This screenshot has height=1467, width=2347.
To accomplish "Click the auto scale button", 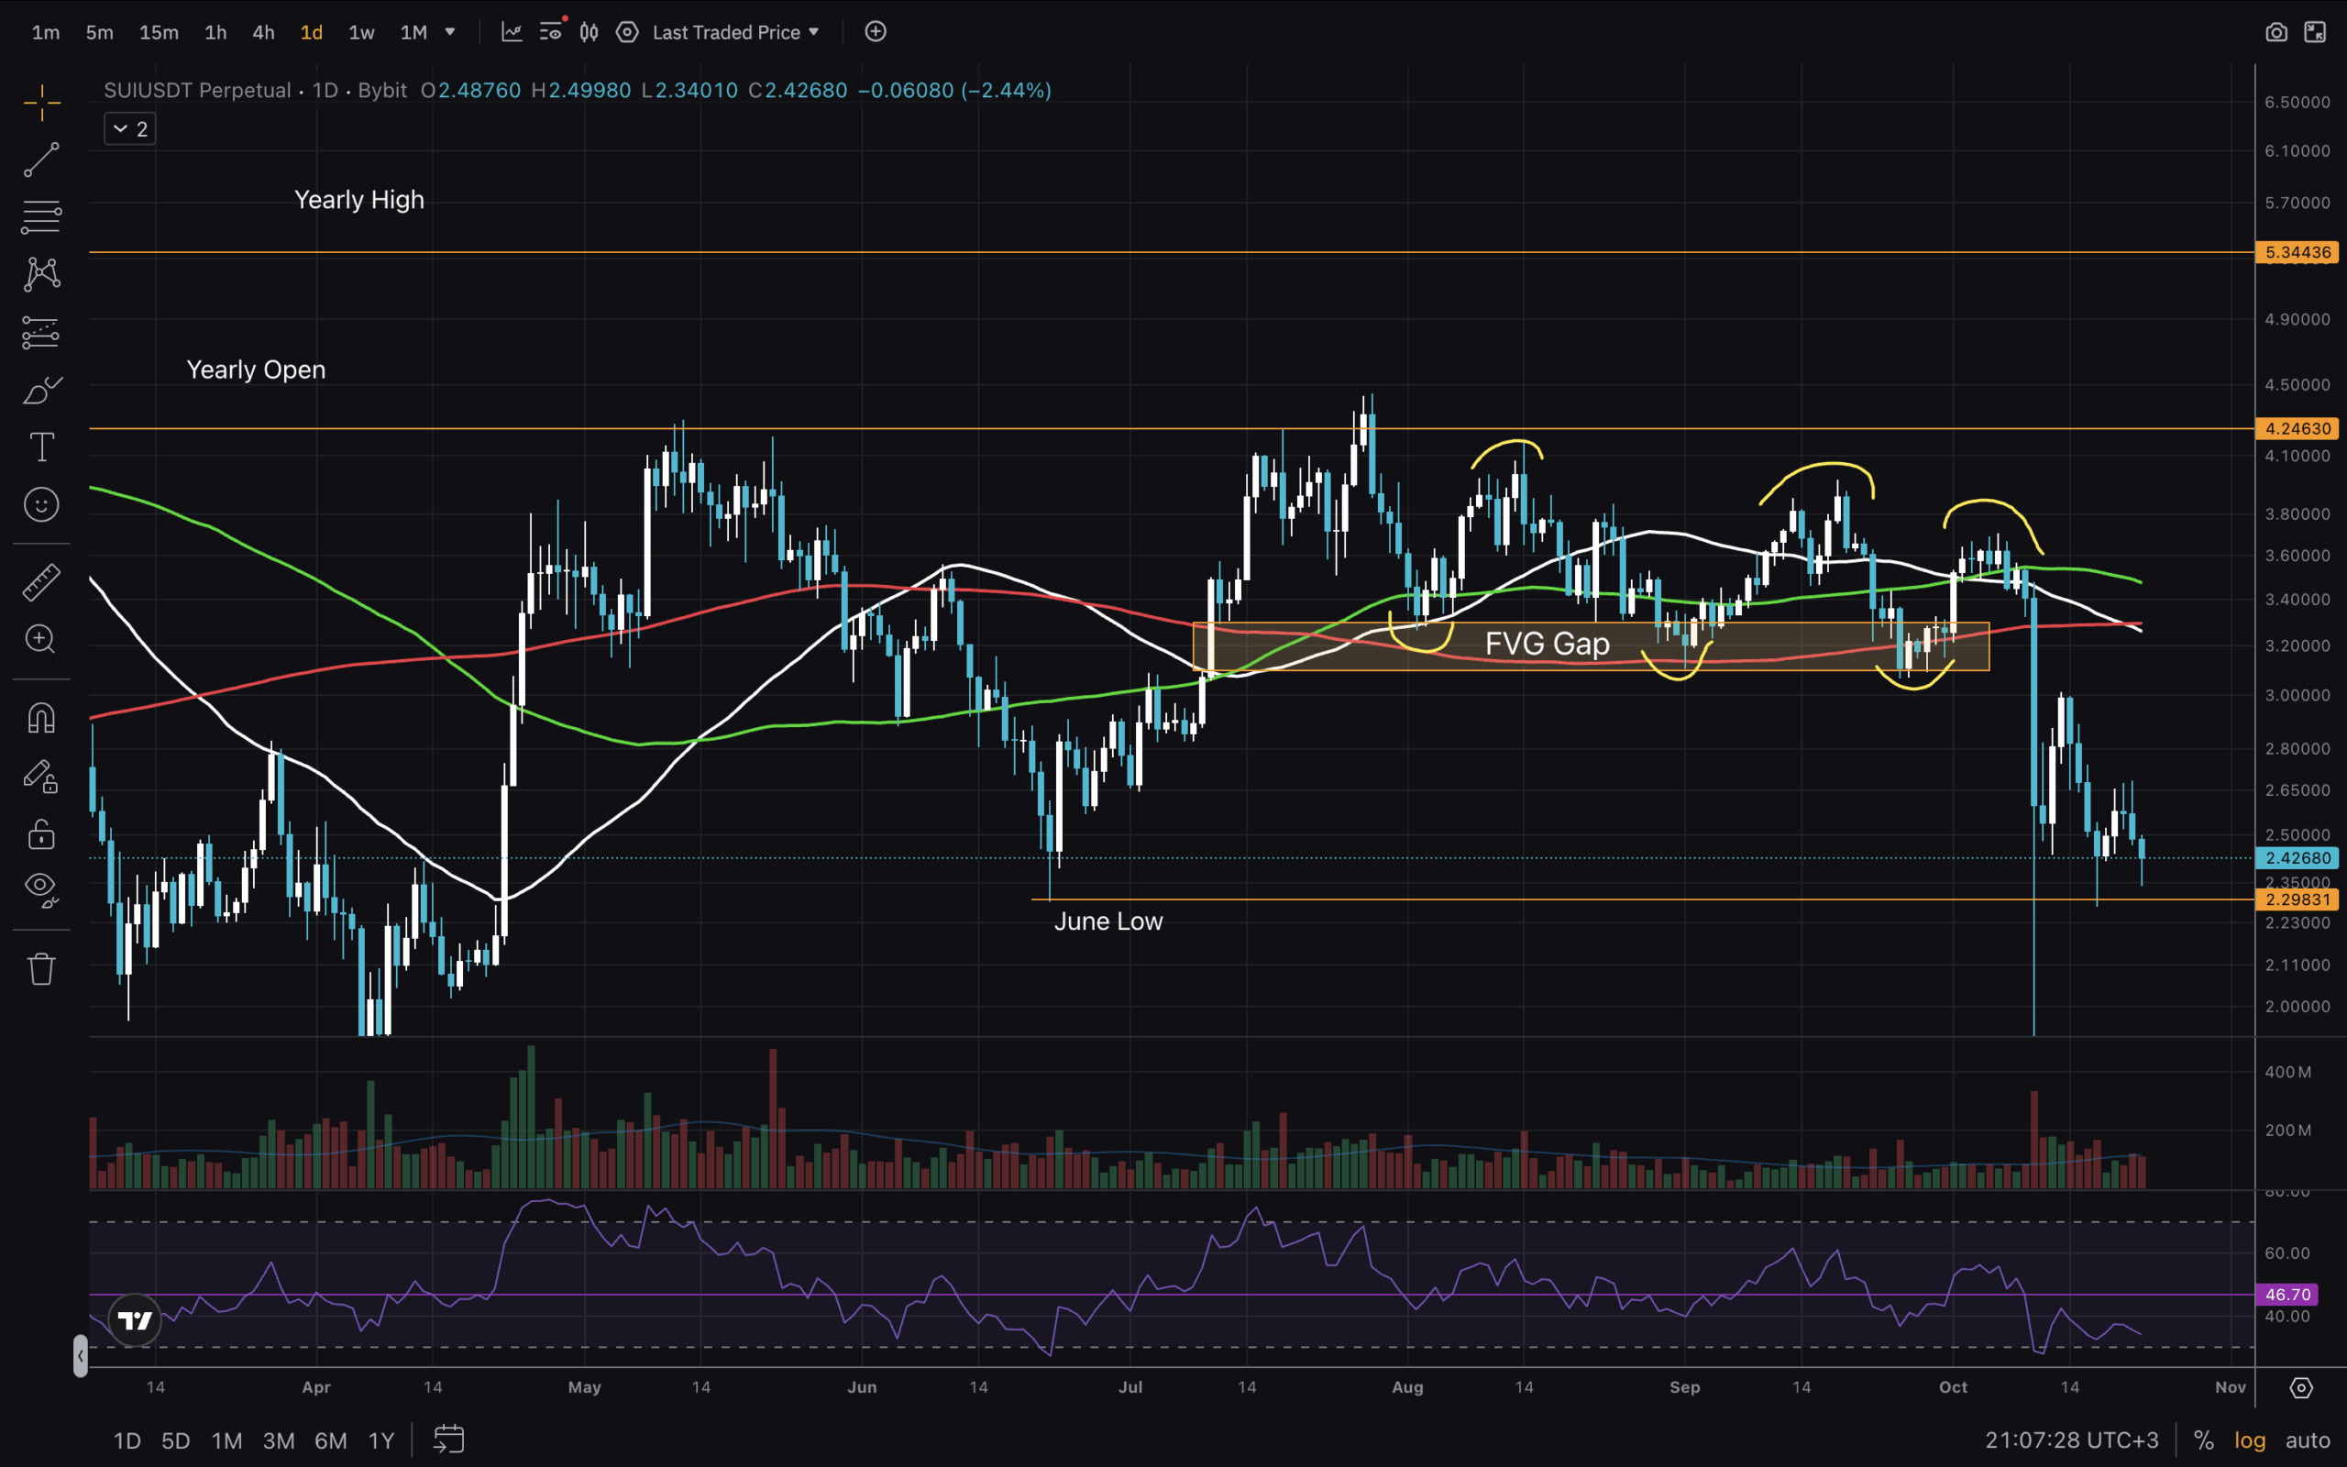I will (x=2307, y=1439).
